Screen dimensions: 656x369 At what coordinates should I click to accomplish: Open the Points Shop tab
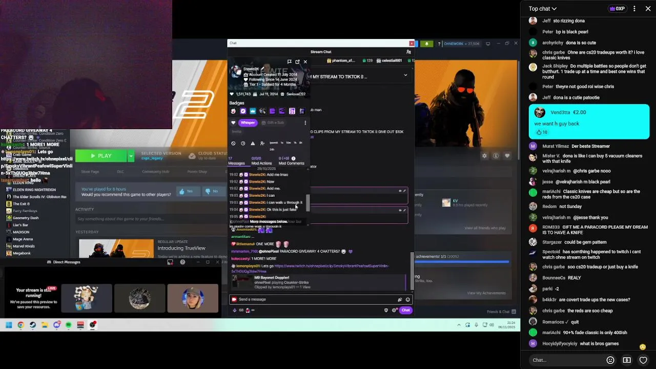(x=197, y=172)
